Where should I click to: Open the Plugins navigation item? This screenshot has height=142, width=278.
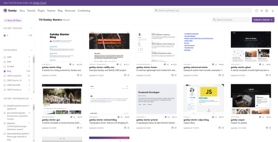tap(41, 11)
